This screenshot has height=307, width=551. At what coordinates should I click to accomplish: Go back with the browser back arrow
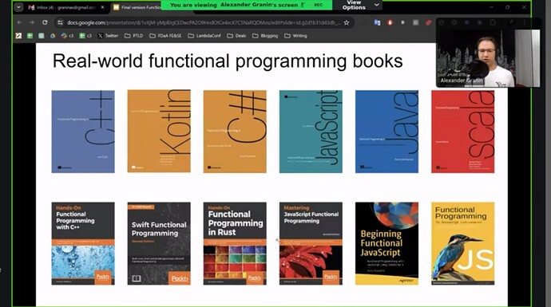tap(19, 22)
